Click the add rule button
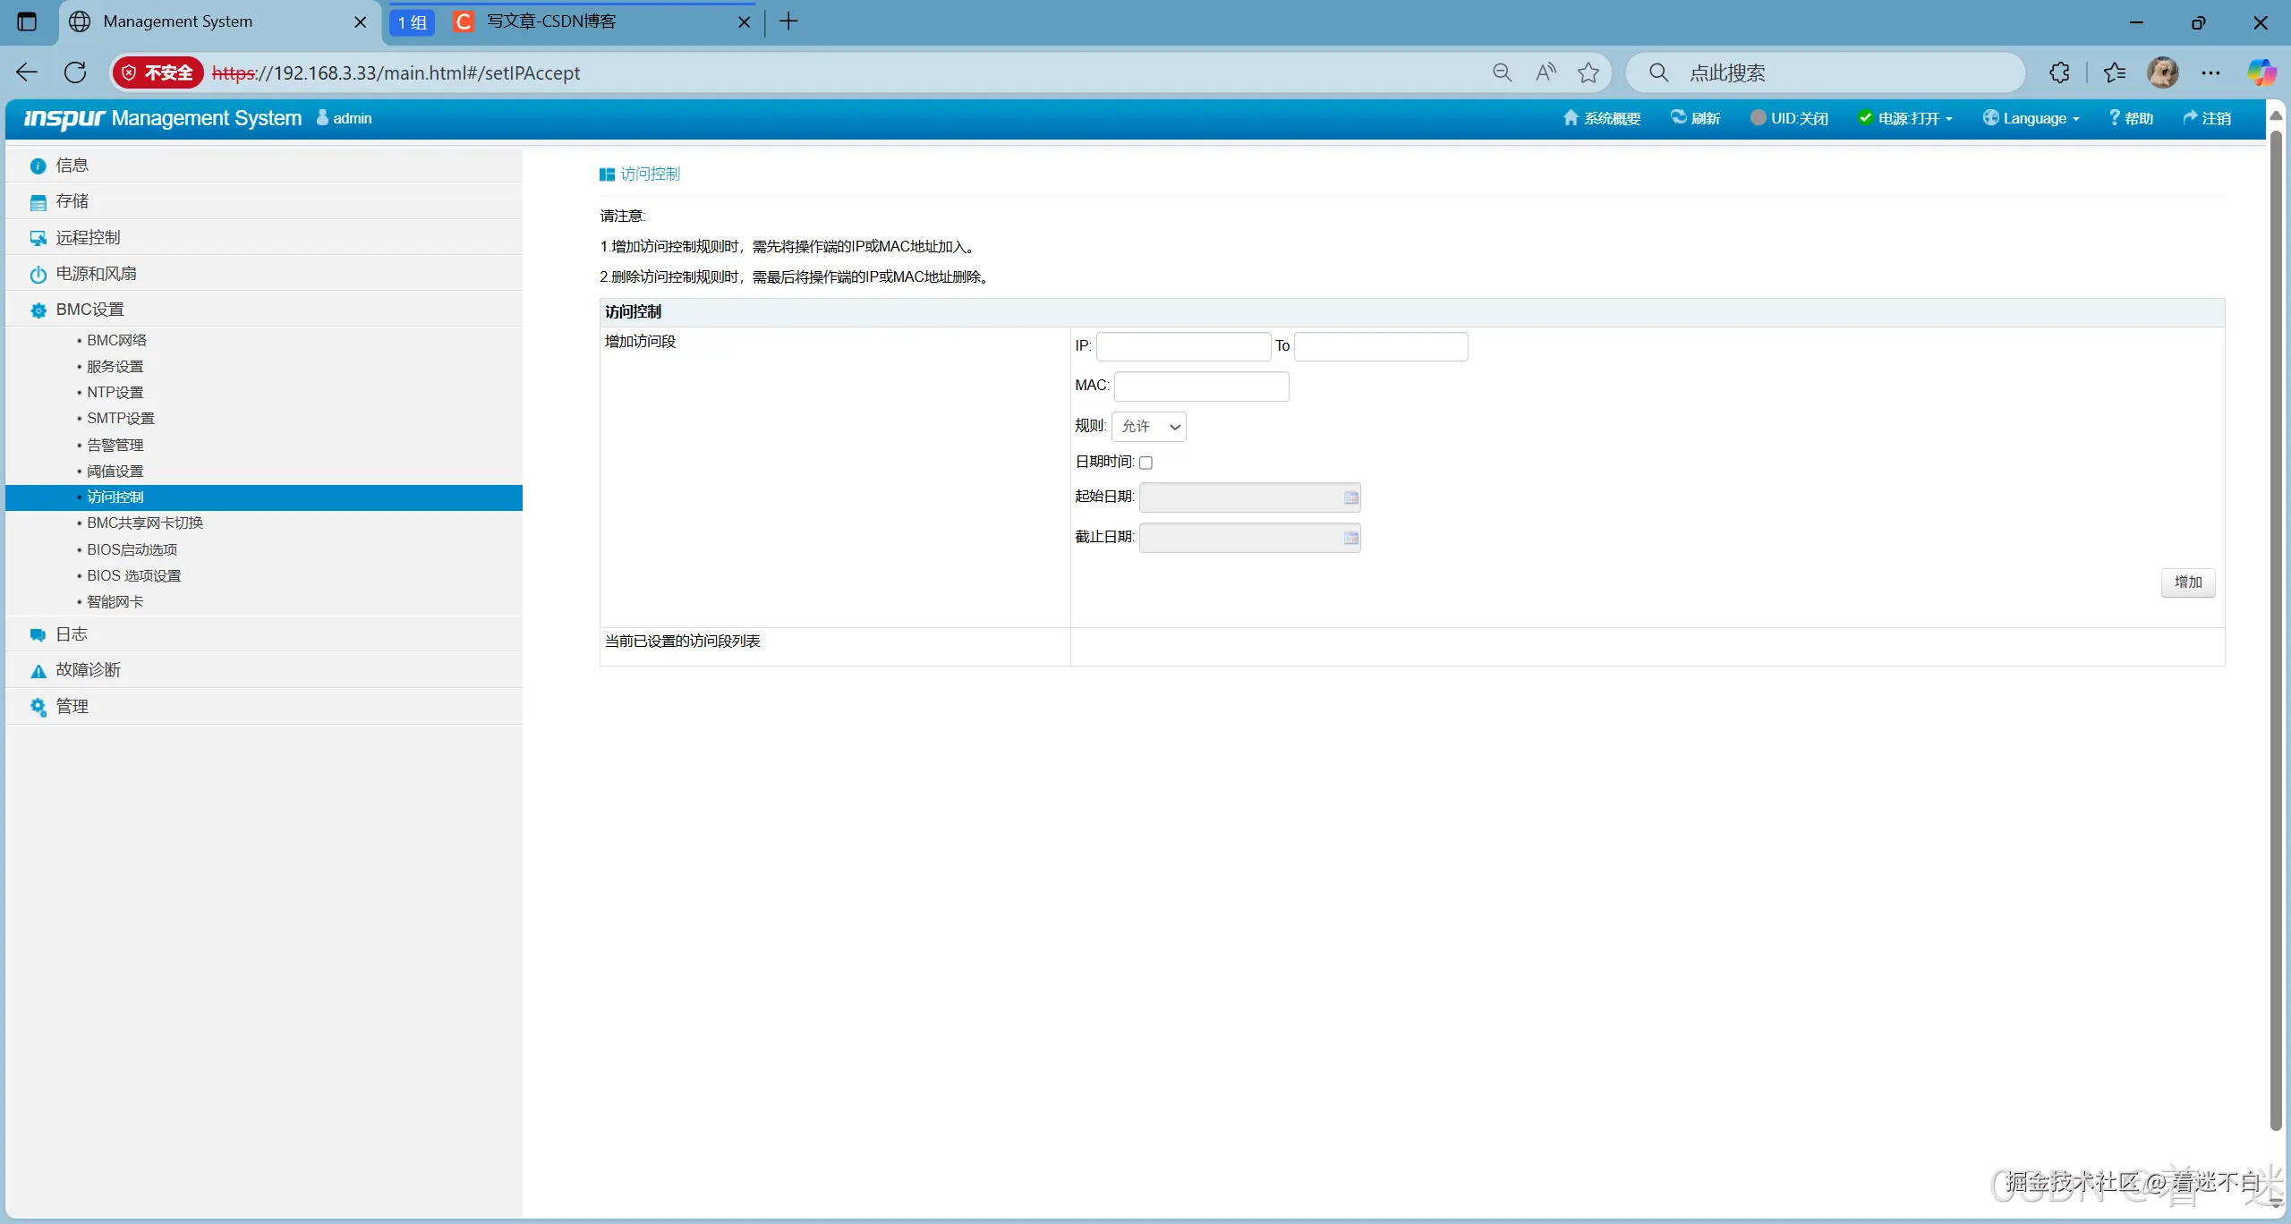The width and height of the screenshot is (2291, 1224). click(2187, 582)
